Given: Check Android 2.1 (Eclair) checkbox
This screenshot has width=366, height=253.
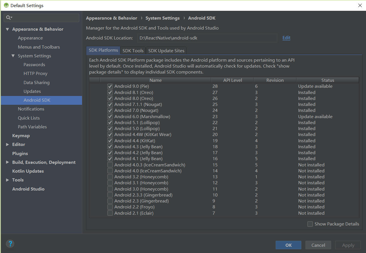Looking at the screenshot, I should click(x=110, y=213).
